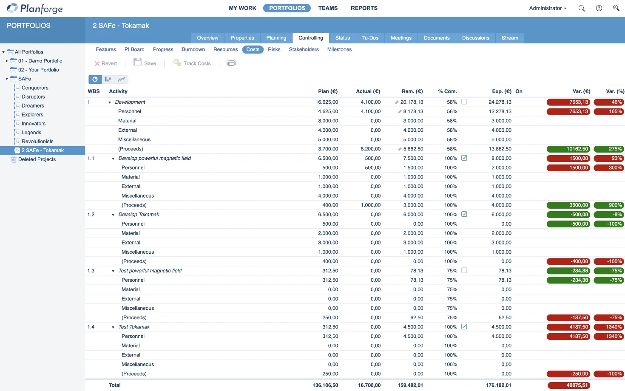This screenshot has width=625, height=391.
Task: Uncheck On checkbox for Develop powerful magnetic field
Action: (464, 158)
